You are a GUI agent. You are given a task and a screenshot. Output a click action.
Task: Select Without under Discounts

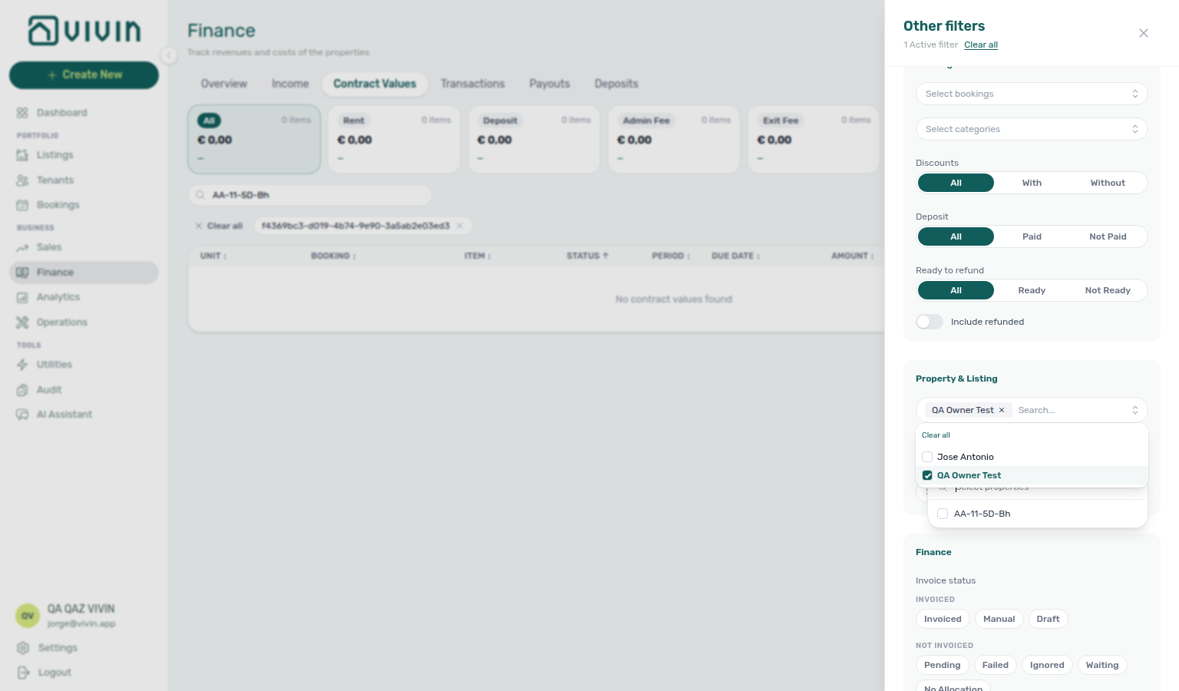1108,183
